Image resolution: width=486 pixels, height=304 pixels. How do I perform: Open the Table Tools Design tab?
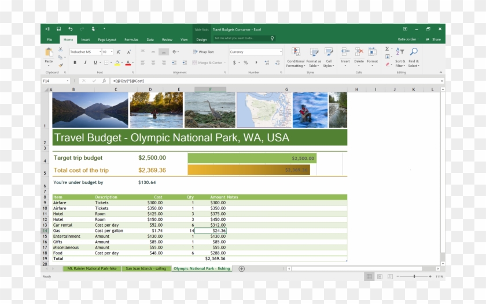click(201, 40)
